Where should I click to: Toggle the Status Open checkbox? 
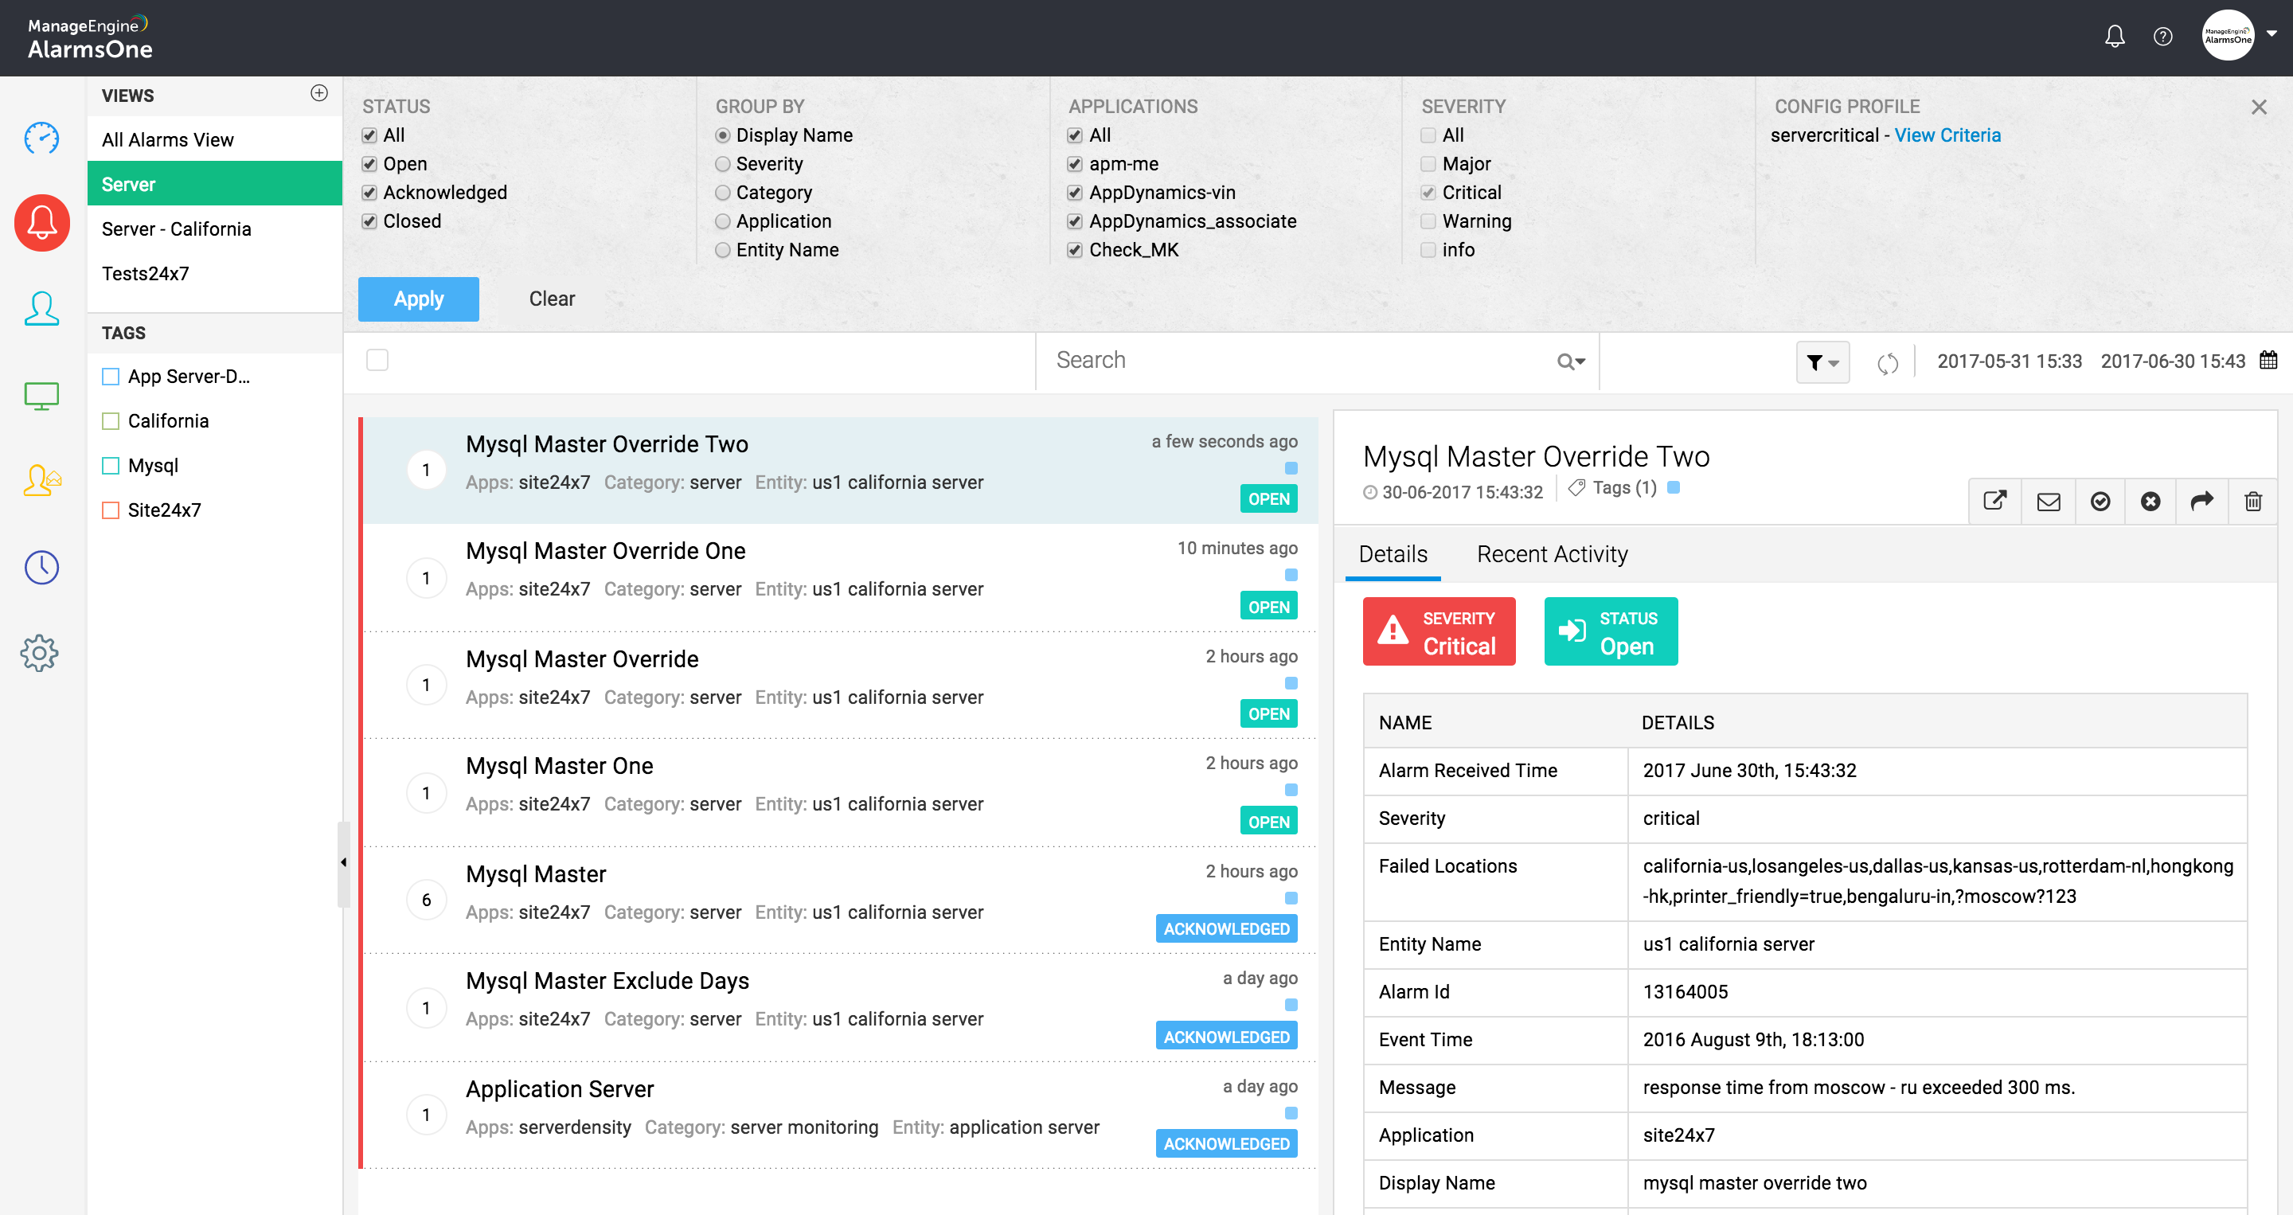click(369, 164)
